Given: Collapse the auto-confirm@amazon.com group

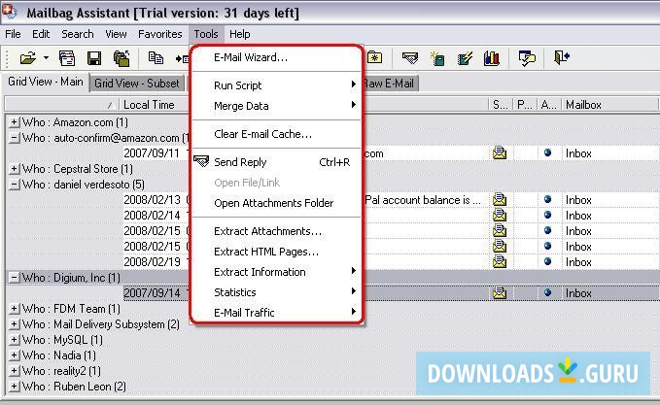Looking at the screenshot, I should 14,138.
